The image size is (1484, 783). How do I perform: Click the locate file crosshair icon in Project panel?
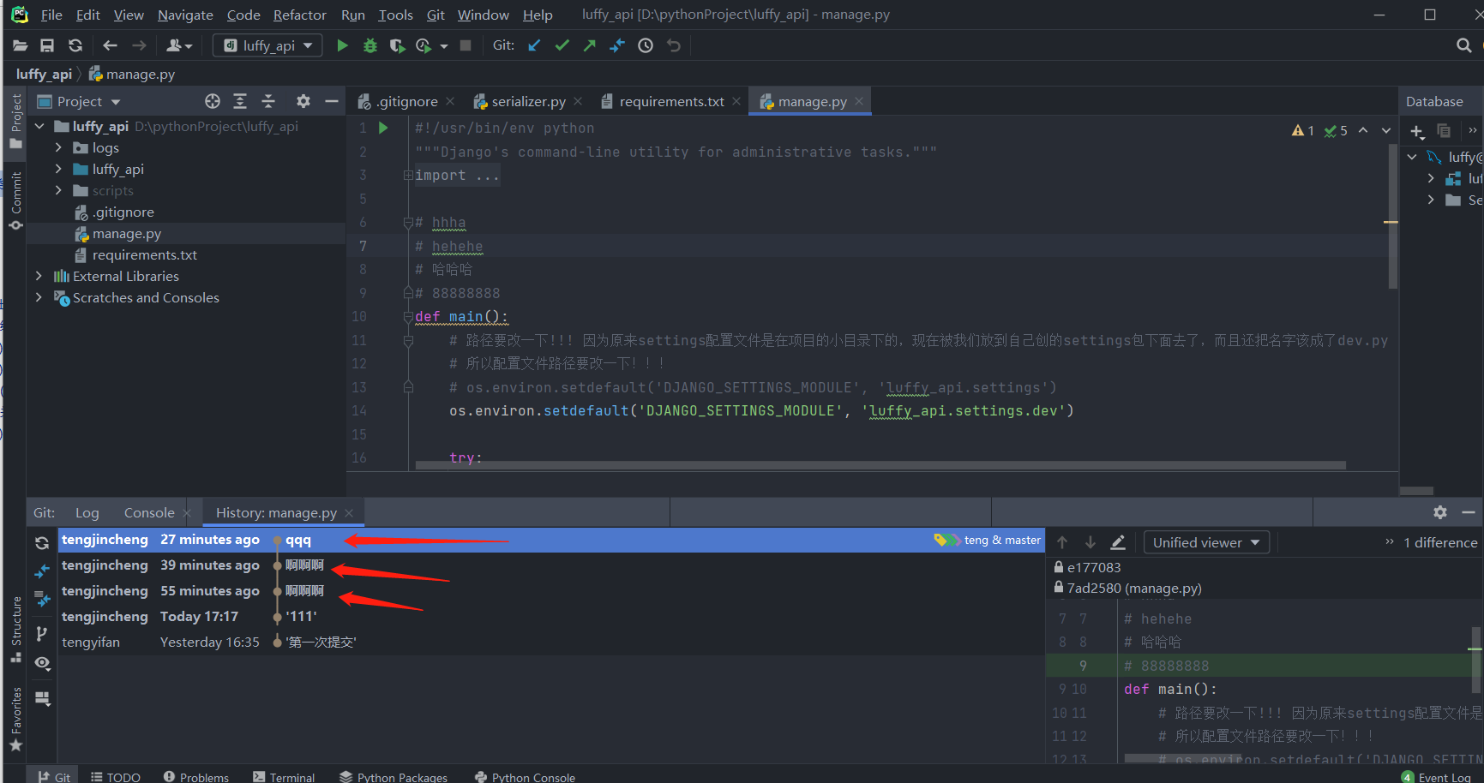[x=213, y=101]
